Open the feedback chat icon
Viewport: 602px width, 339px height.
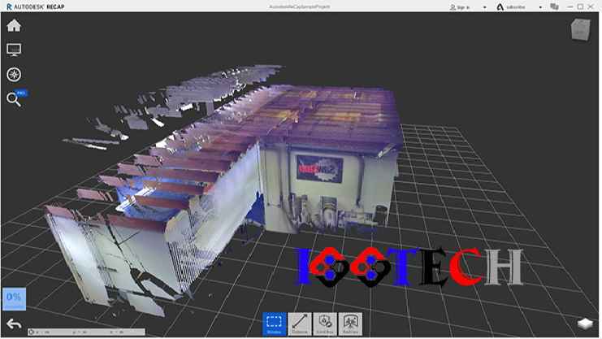(554, 7)
